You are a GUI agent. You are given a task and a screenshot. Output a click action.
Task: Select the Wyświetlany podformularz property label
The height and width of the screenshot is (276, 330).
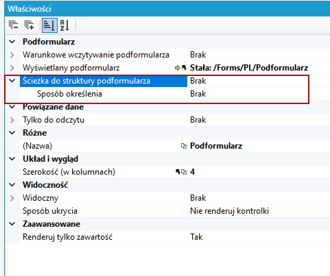pos(71,68)
